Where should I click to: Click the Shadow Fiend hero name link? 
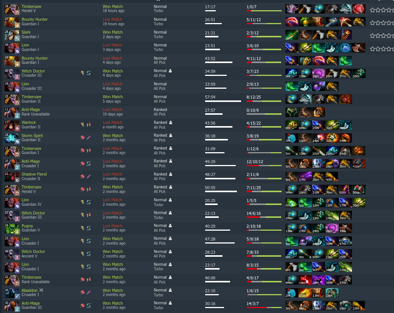pyautogui.click(x=34, y=174)
